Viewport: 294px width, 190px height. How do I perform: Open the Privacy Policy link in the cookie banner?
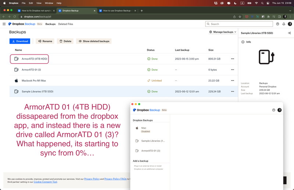(92, 179)
